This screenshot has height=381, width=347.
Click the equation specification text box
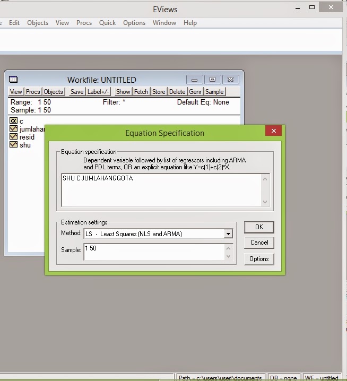click(x=162, y=190)
